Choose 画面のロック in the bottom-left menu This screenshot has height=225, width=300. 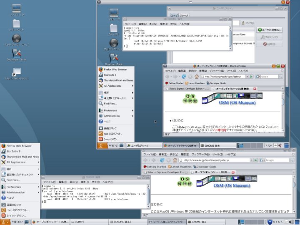[x=20, y=205]
